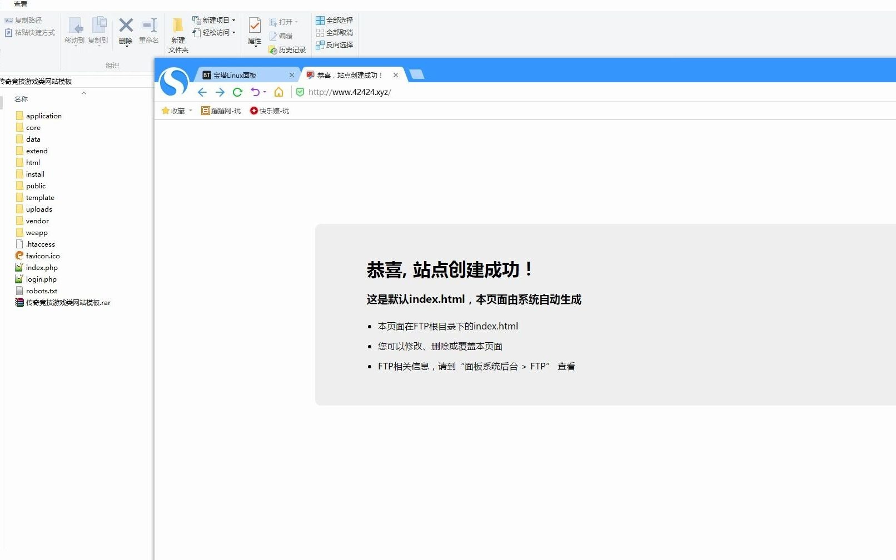Select the robots.txt file
The width and height of the screenshot is (896, 560).
coord(37,291)
